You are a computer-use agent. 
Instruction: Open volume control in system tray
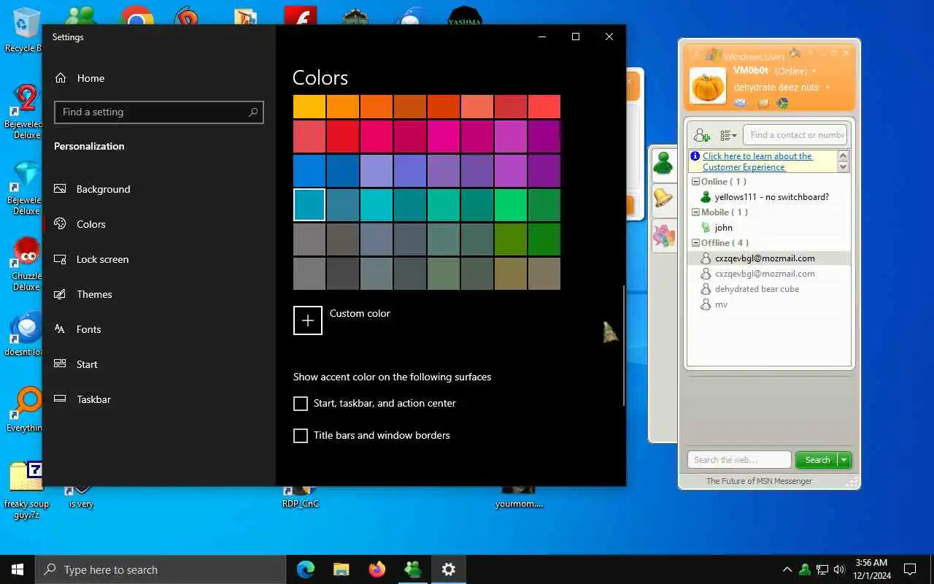(838, 569)
